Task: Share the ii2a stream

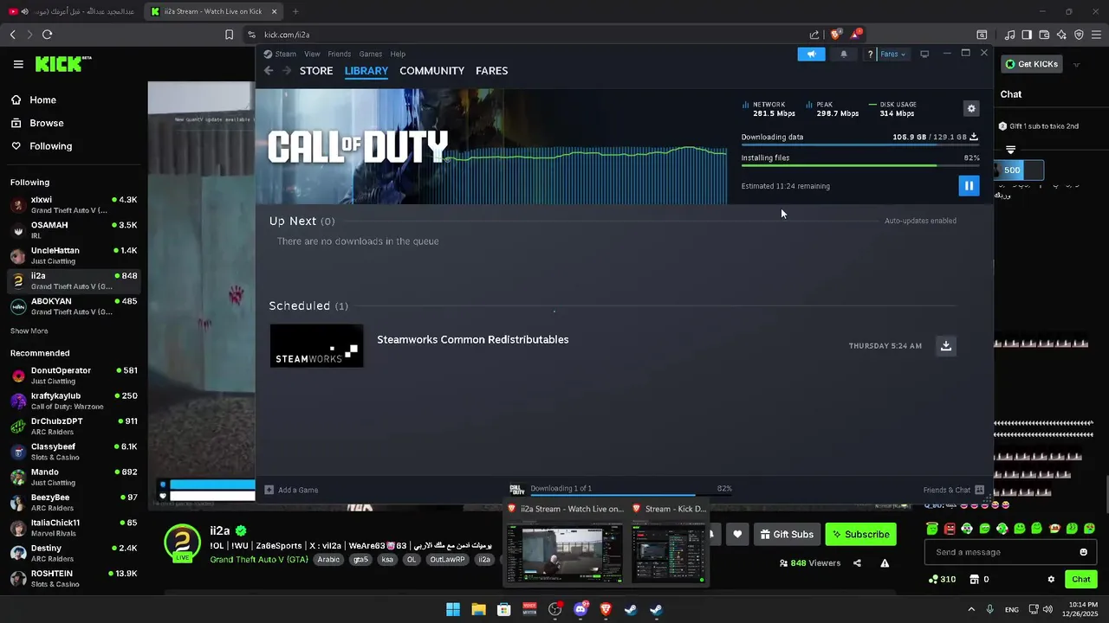Action: [x=857, y=563]
